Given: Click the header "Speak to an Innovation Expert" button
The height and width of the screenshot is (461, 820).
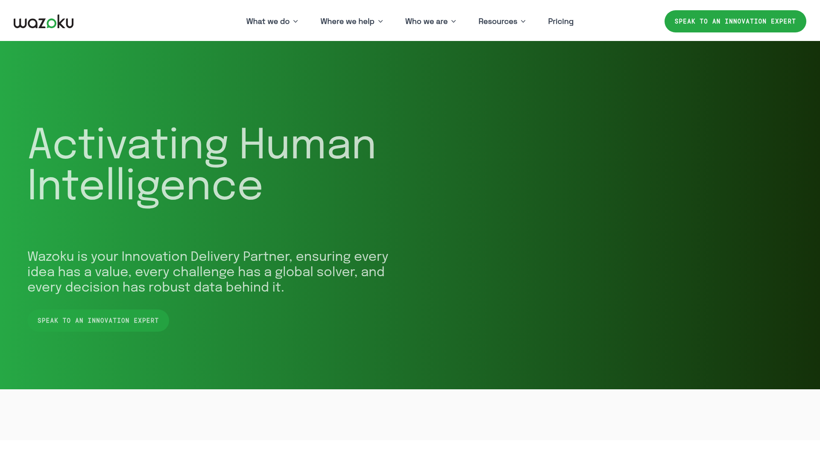Looking at the screenshot, I should [735, 21].
